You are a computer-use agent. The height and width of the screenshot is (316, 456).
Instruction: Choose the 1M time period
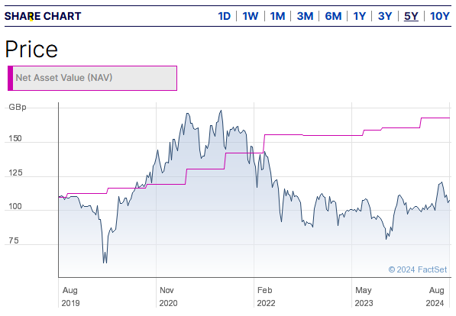pyautogui.click(x=277, y=16)
